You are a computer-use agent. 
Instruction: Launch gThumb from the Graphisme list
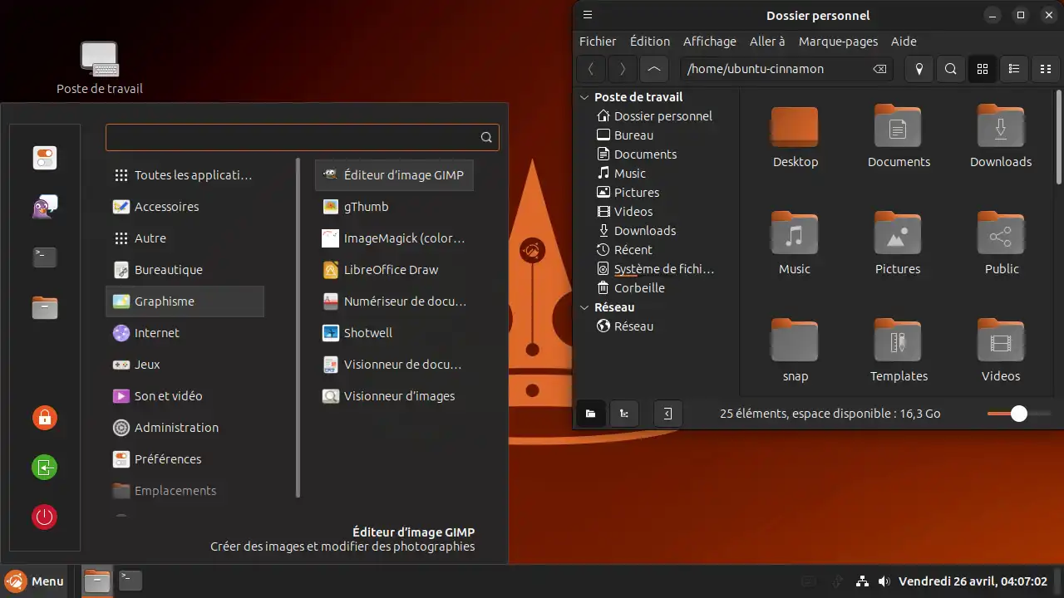[394, 207]
